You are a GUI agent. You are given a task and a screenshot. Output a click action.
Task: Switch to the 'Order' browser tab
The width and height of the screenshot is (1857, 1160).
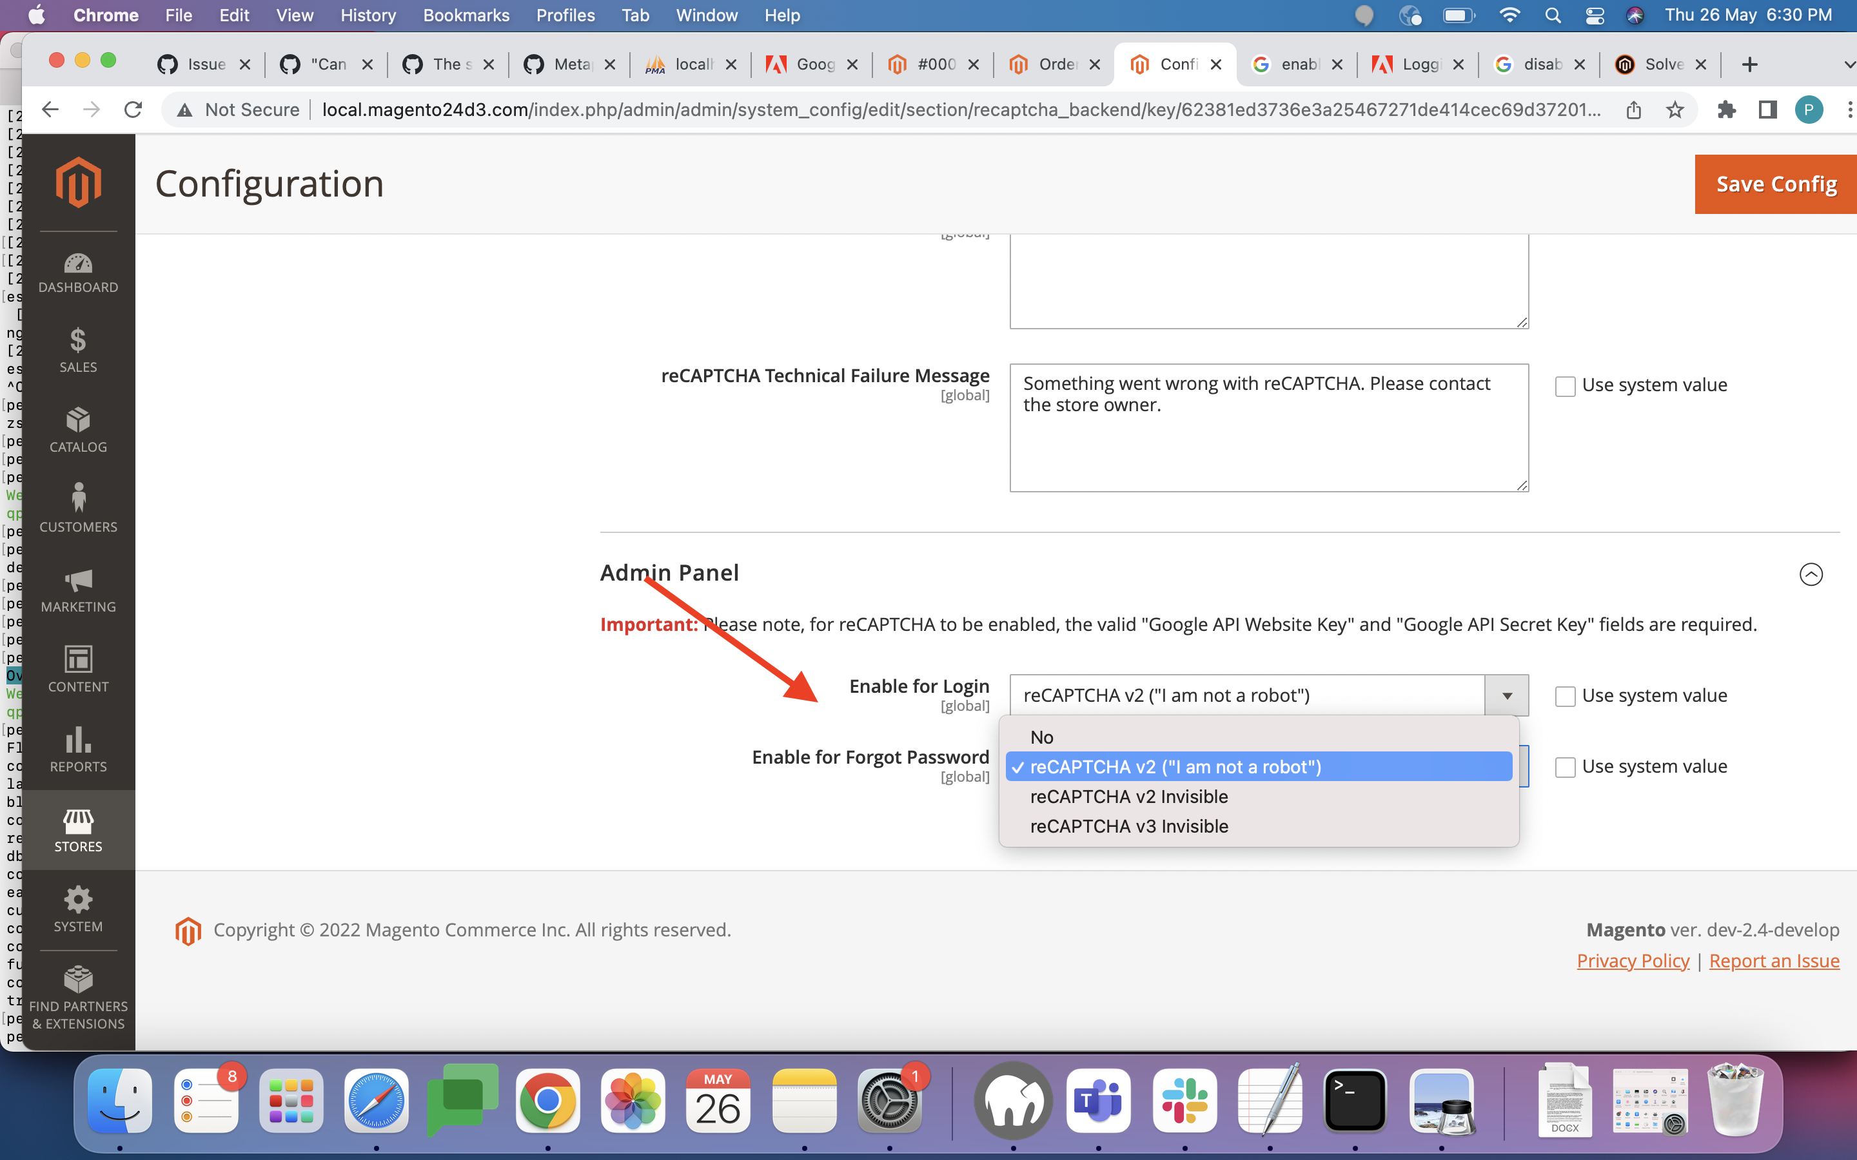click(1055, 64)
